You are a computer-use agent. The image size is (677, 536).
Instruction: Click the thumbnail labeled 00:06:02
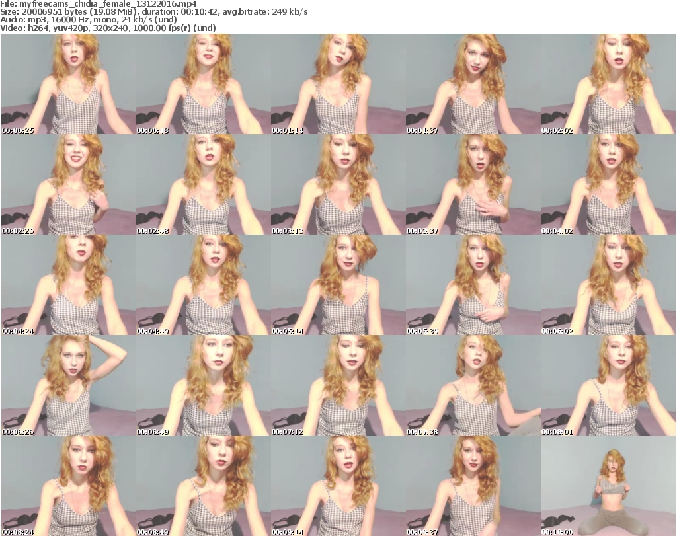pos(608,285)
